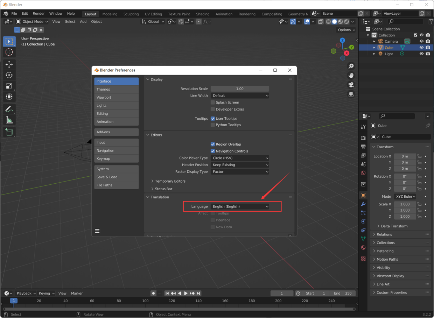Select the Measure tool
Image resolution: width=434 pixels, height=318 pixels.
[x=9, y=120]
